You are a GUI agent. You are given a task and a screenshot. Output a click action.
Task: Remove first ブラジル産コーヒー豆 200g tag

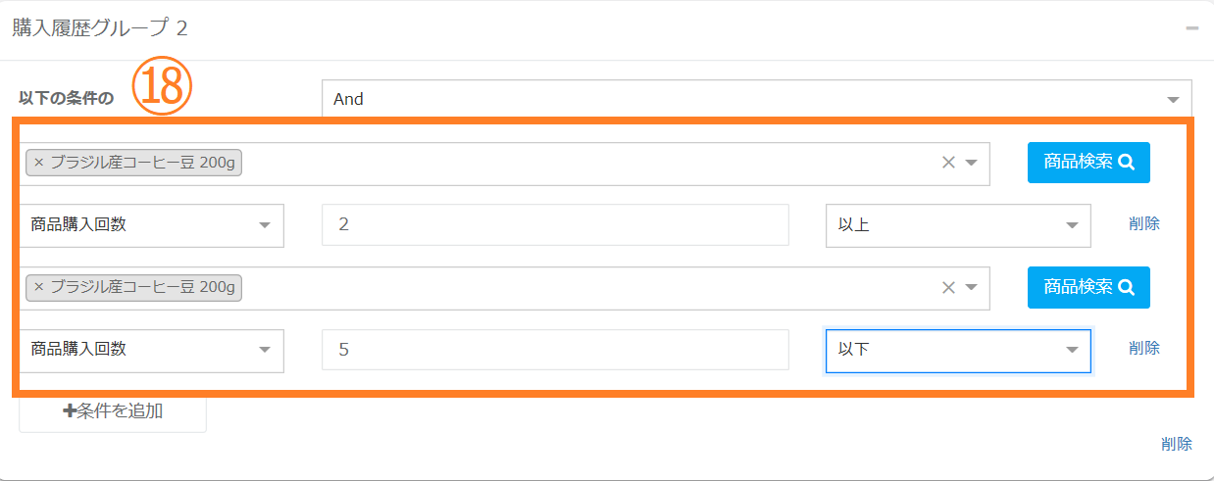click(38, 163)
